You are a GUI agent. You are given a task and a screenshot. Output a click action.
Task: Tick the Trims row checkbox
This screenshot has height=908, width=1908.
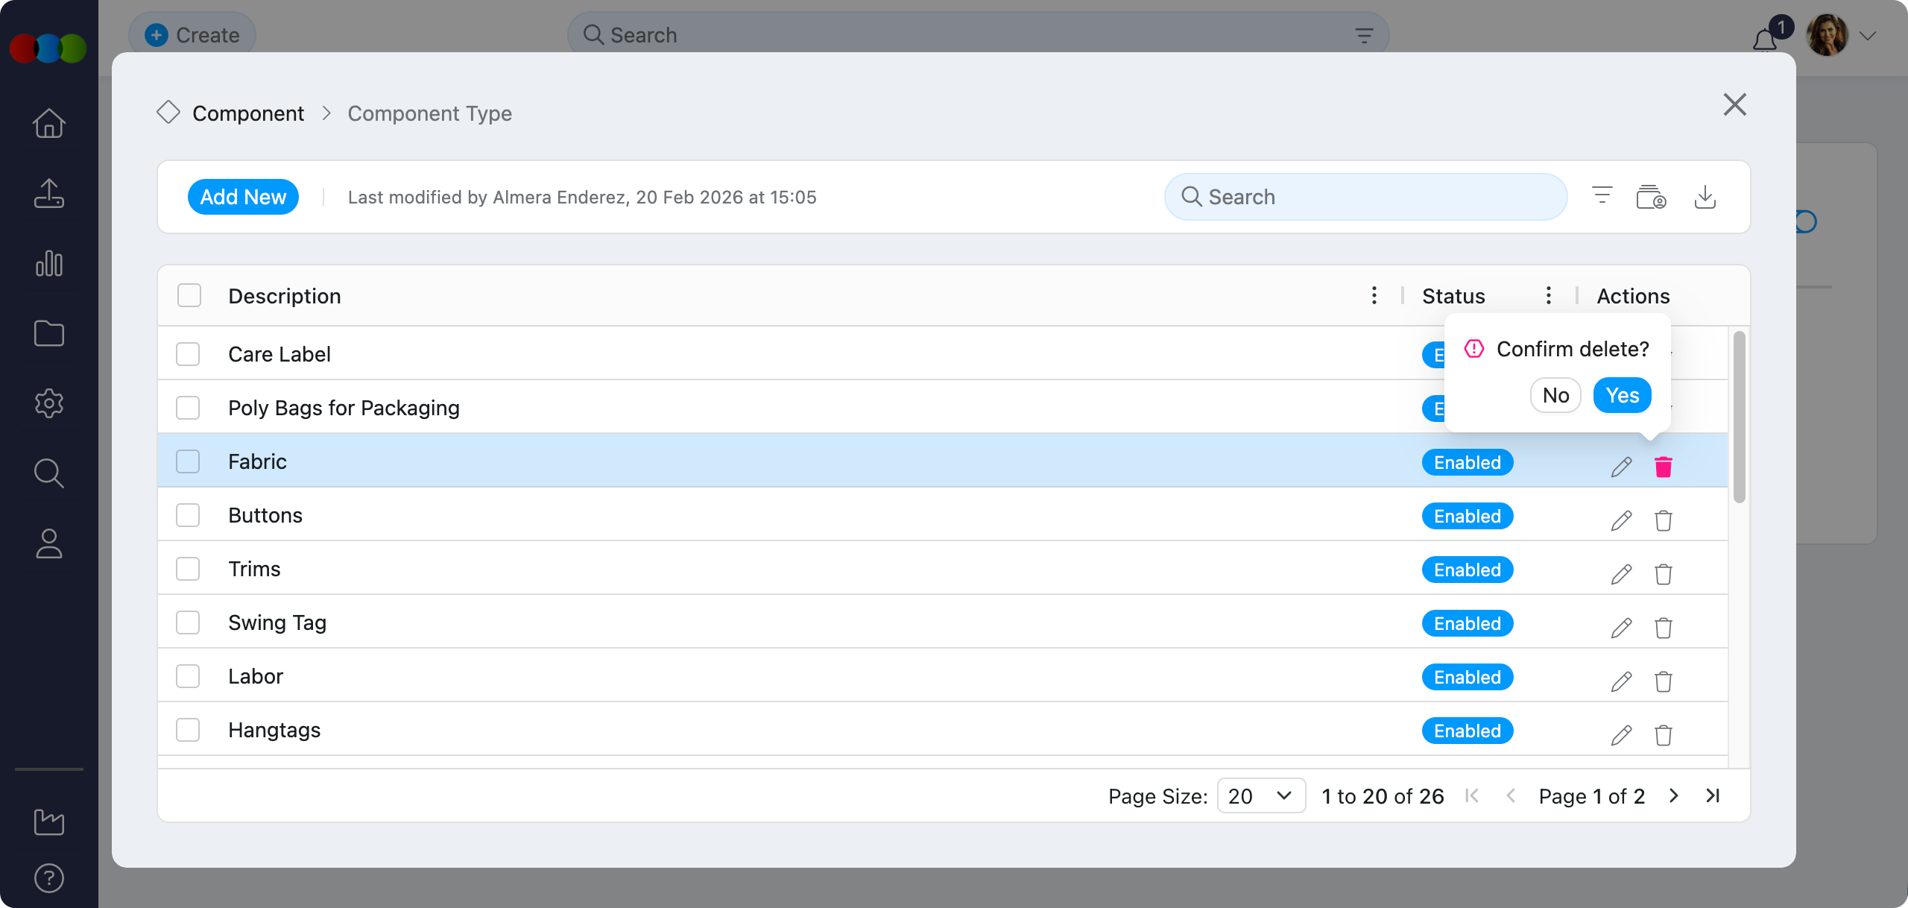pos(188,569)
